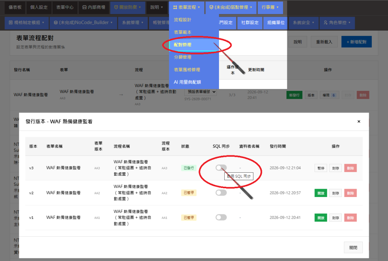Image resolution: width=388 pixels, height=261 pixels.
Task: Click 角色管控 person icon
Action: coord(325,22)
